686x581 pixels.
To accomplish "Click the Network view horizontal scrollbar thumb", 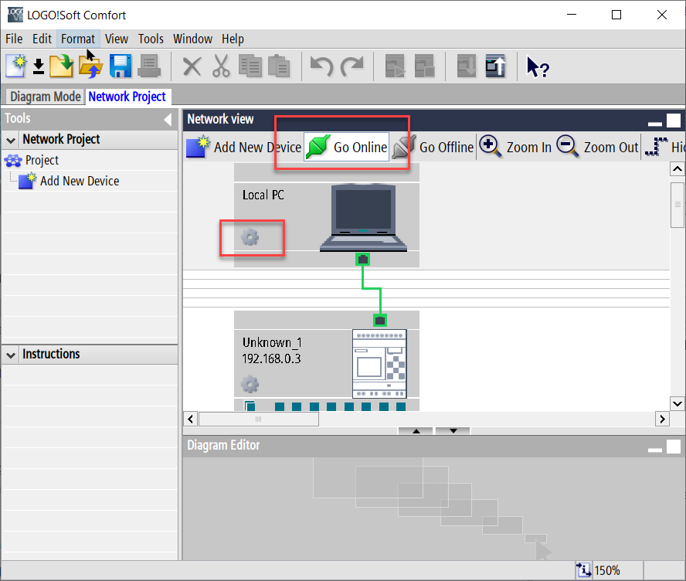I will (259, 419).
